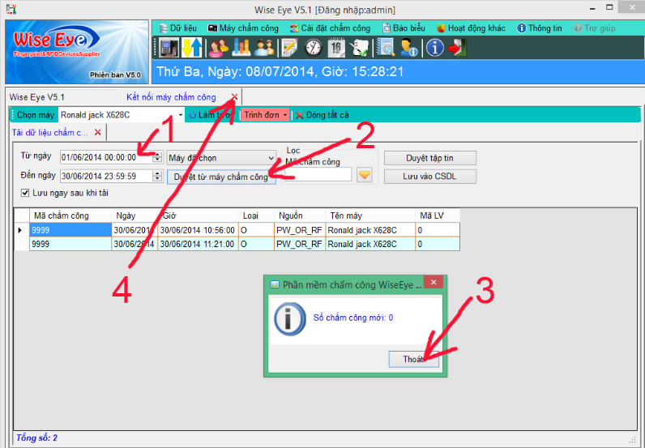Click the 'Ngày' column header
This screenshot has width=645, height=448.
point(135,215)
